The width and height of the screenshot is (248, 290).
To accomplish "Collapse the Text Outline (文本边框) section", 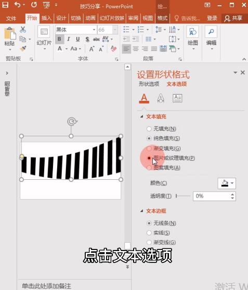I will coord(141,211).
